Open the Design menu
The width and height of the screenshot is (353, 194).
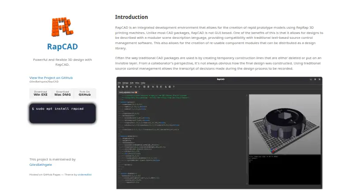point(125,83)
